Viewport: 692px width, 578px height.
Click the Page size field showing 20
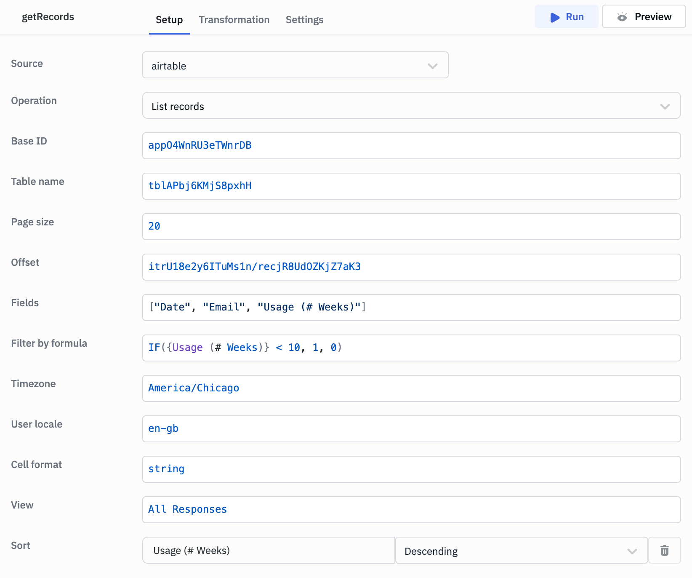tap(411, 227)
